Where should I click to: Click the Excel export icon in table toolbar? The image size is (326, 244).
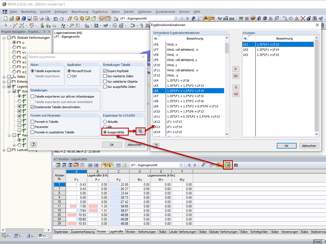pyautogui.click(x=228, y=165)
